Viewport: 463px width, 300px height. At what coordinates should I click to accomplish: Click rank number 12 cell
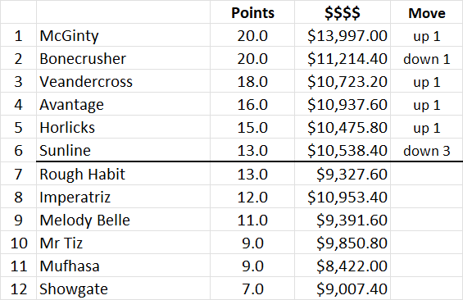(x=18, y=289)
